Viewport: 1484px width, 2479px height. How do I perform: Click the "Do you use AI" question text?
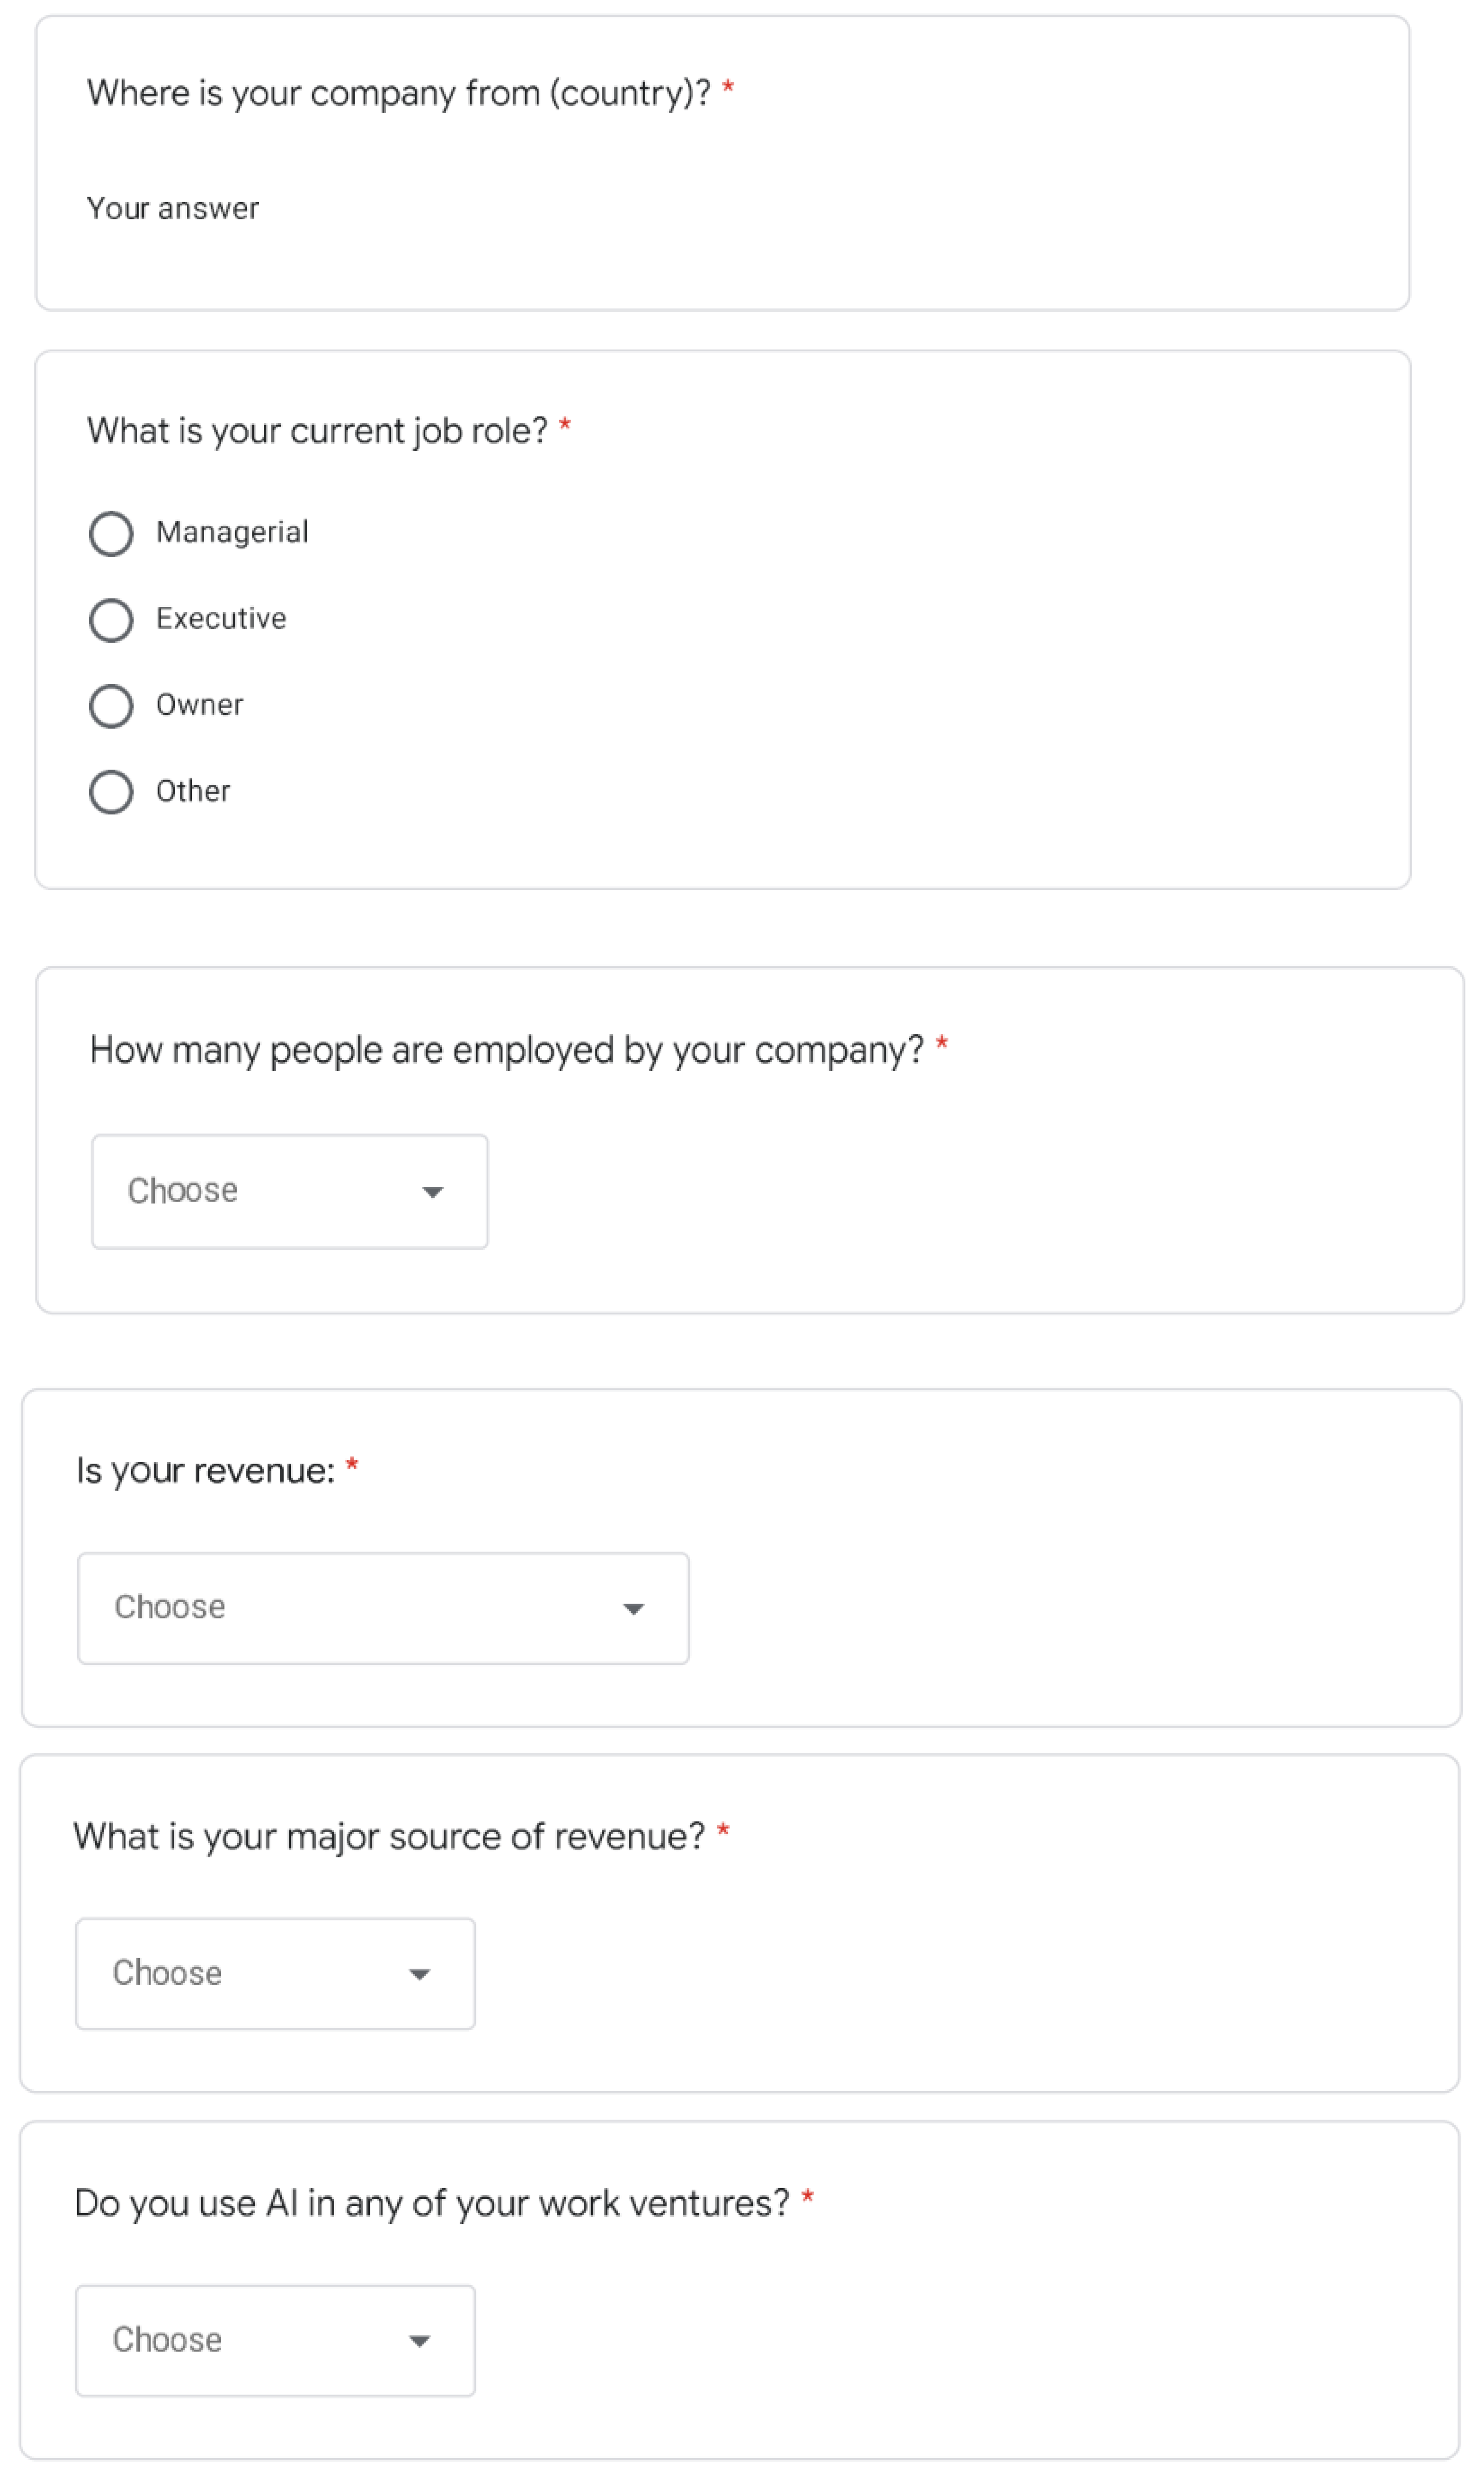pos(431,2203)
